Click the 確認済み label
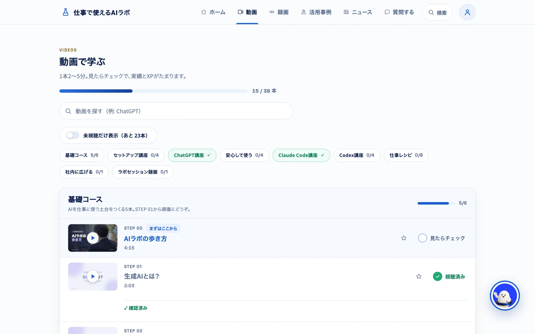This screenshot has height=334, width=535. [136, 308]
